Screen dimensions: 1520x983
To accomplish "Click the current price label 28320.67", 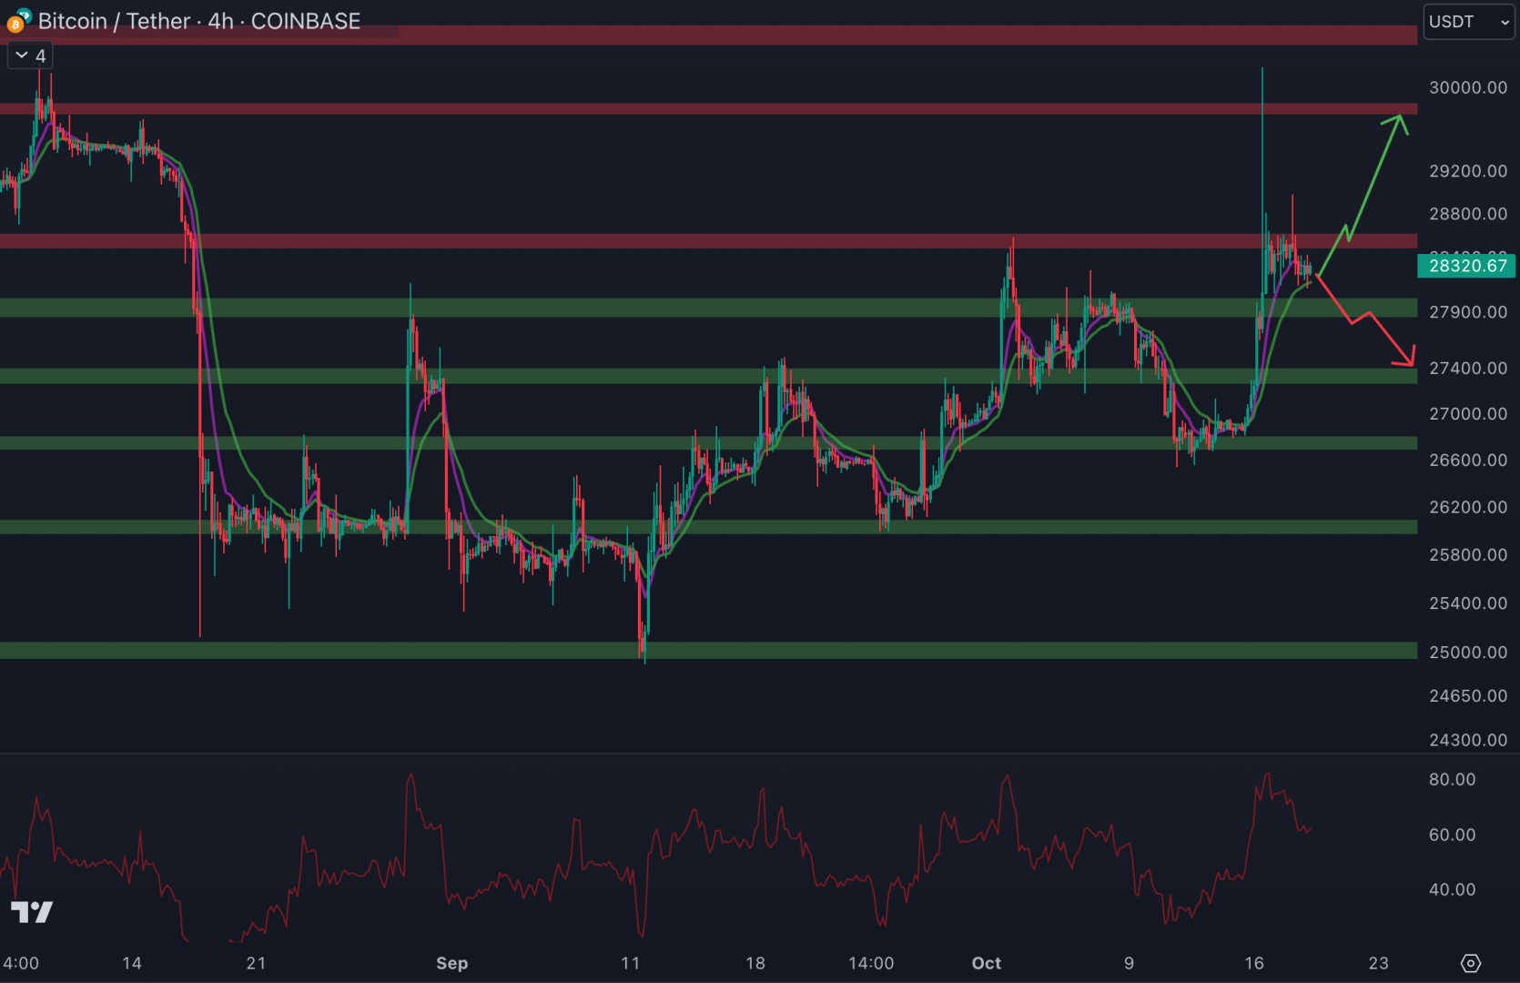I will click(1466, 266).
